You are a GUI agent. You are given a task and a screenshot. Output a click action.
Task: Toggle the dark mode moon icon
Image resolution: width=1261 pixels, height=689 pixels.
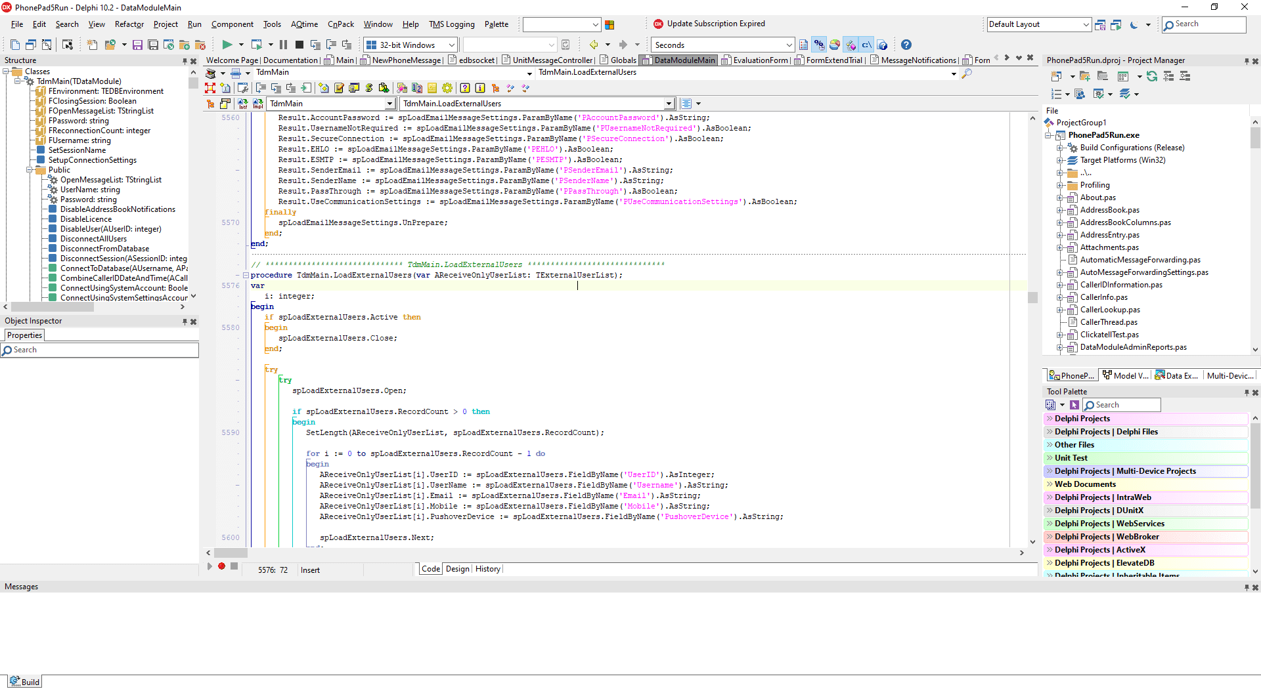point(1134,25)
